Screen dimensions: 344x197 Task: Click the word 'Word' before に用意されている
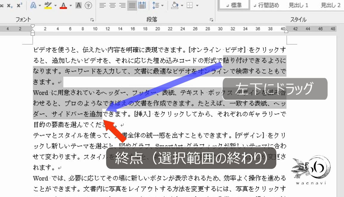pyautogui.click(x=41, y=92)
